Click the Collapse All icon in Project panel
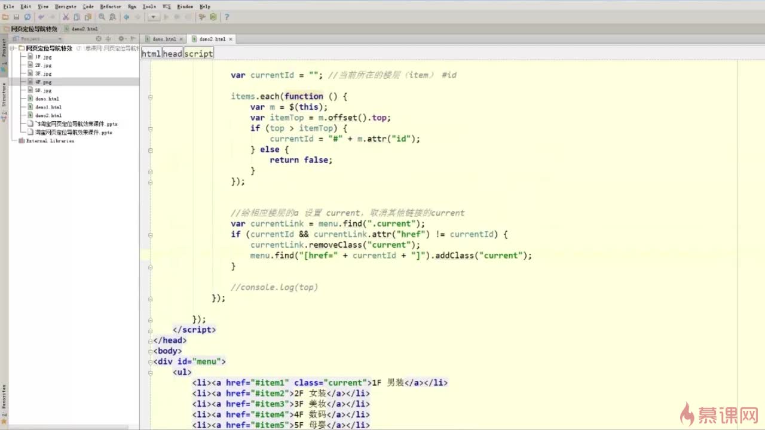Viewport: 765px width, 430px height. coord(109,39)
